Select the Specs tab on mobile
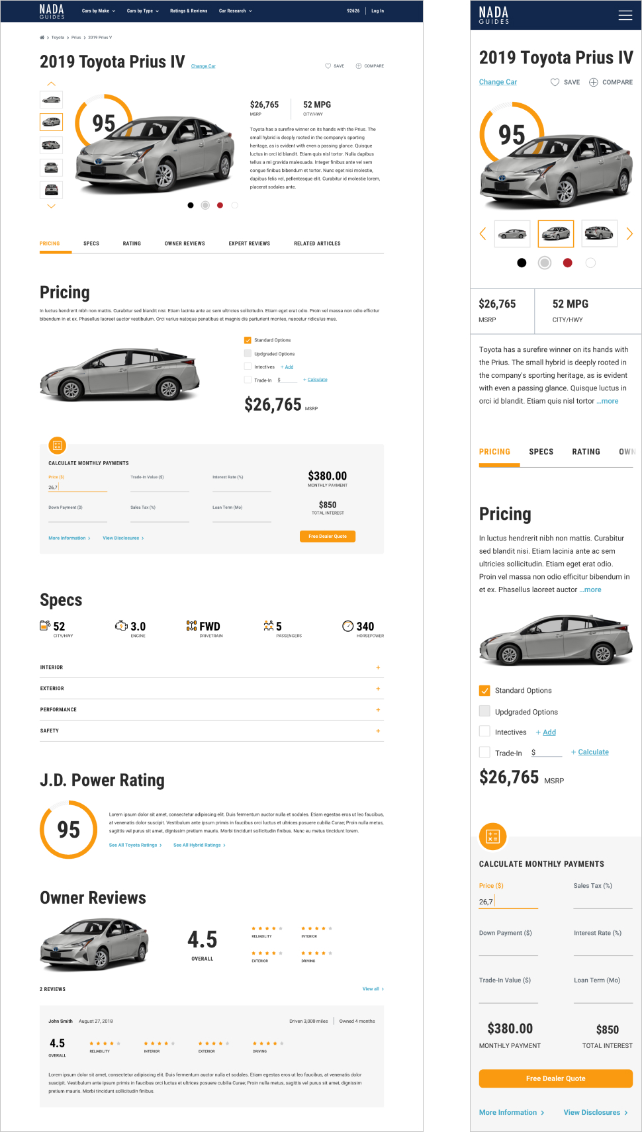 pyautogui.click(x=541, y=452)
